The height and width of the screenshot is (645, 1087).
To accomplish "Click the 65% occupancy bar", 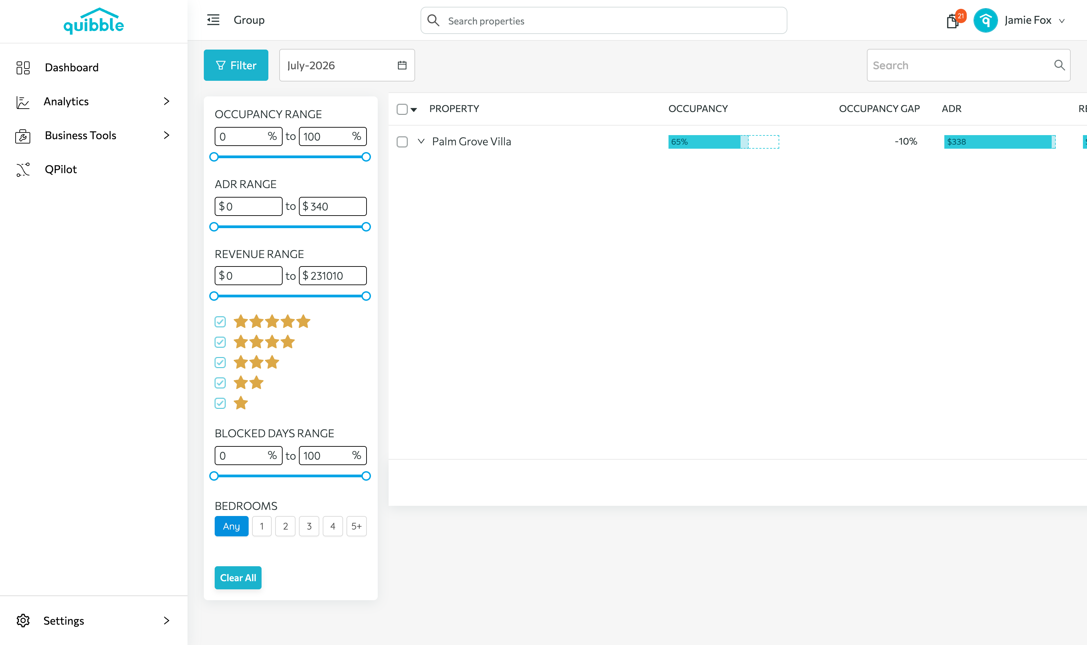I will 724,142.
